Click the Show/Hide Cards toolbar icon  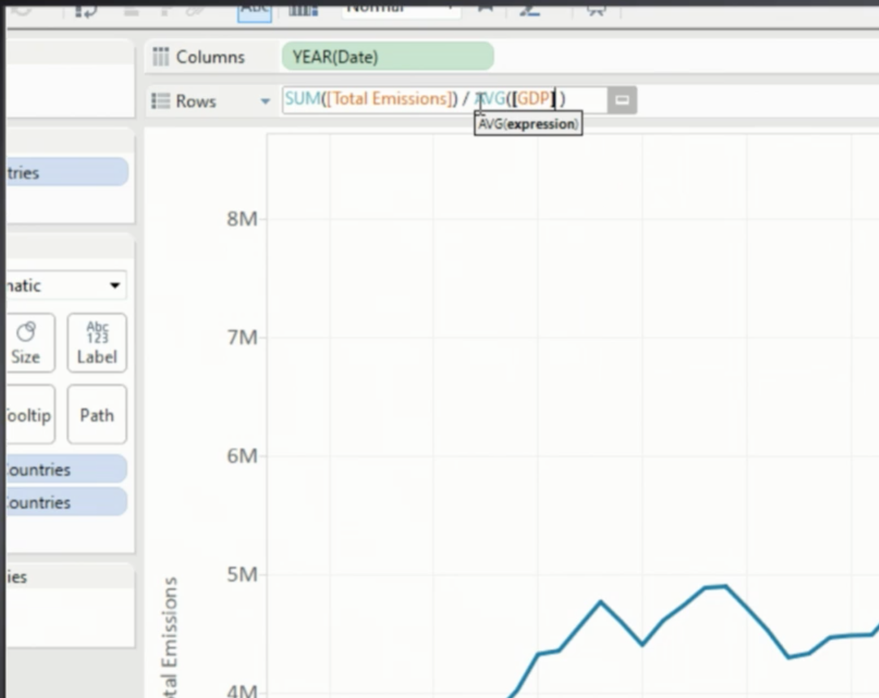click(x=303, y=10)
